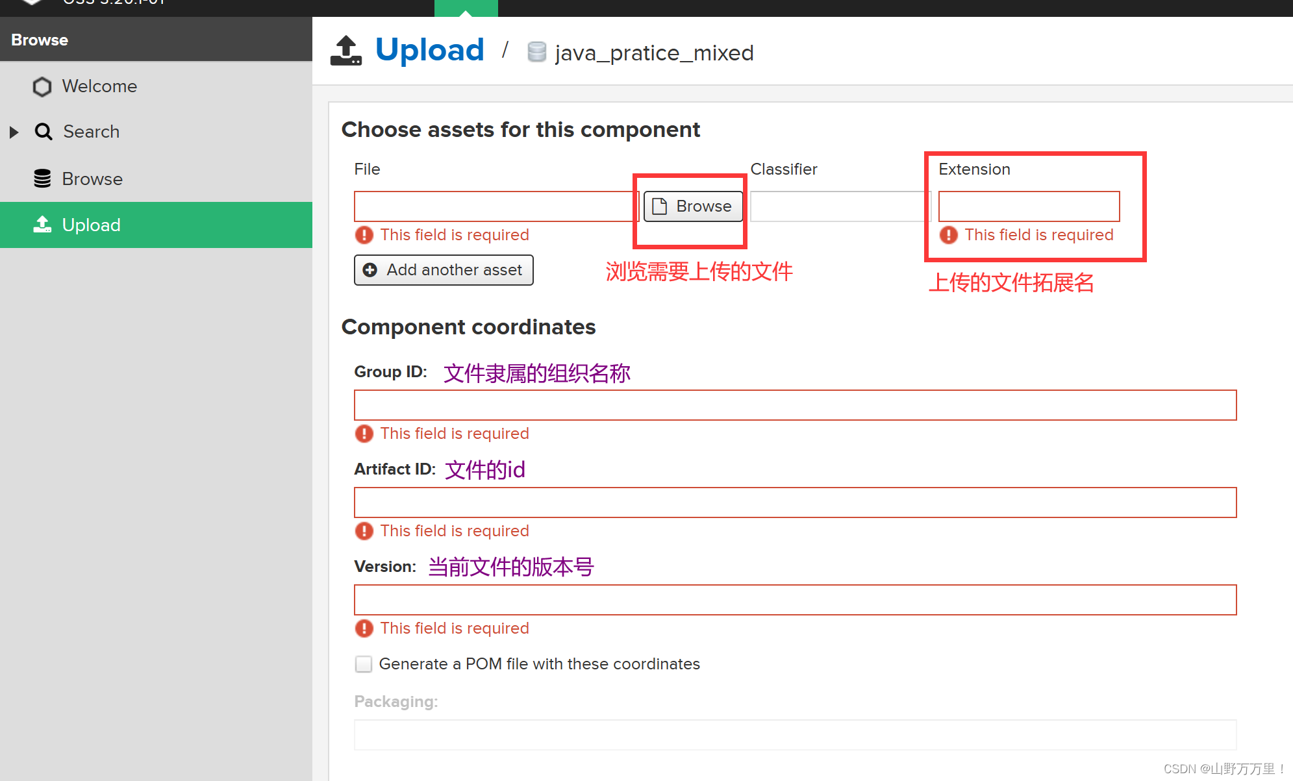Select the Upload icon in the sidebar
The image size is (1293, 781).
point(42,225)
